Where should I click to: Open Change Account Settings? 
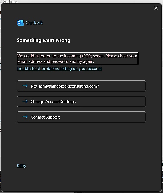(81, 101)
